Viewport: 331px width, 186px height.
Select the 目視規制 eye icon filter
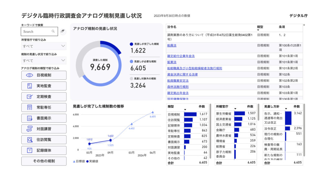click(x=29, y=75)
